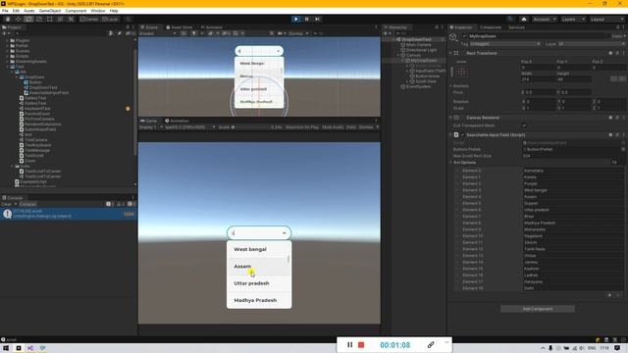Viewport: 628px width, 353px height.
Task: Open the Gizmos dropdown in Scene view
Action: tap(298, 33)
